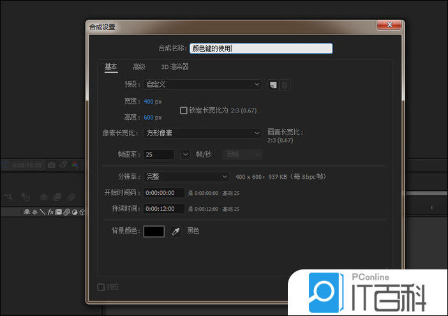448x316 pixels.
Task: Toggle the 预览 checkbox at dialog bottom
Action: tap(101, 287)
